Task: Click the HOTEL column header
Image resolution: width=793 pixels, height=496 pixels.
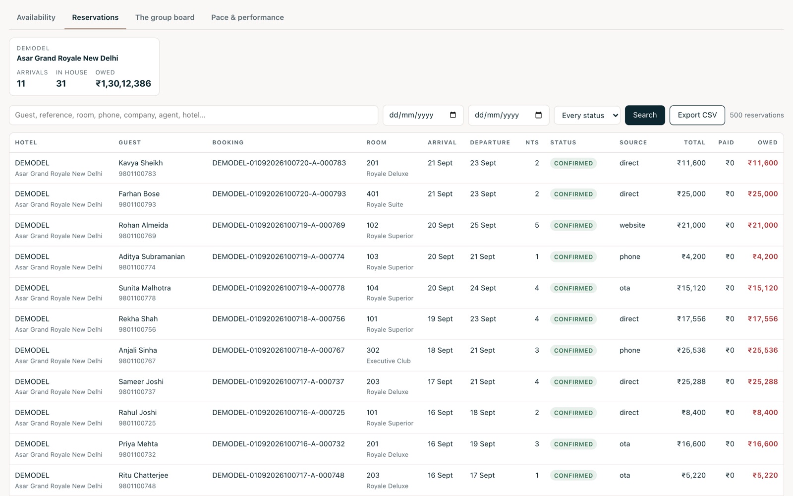Action: [26, 142]
